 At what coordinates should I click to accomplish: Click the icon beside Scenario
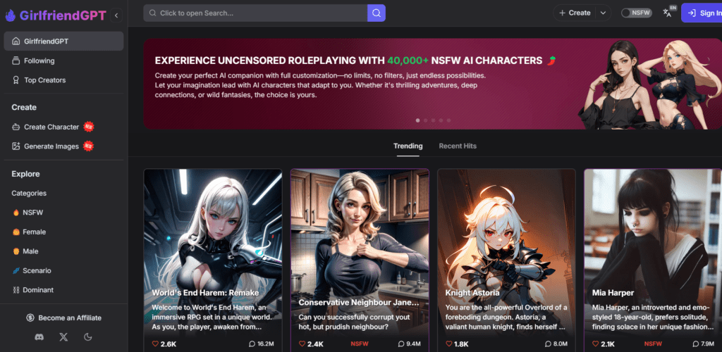[16, 270]
